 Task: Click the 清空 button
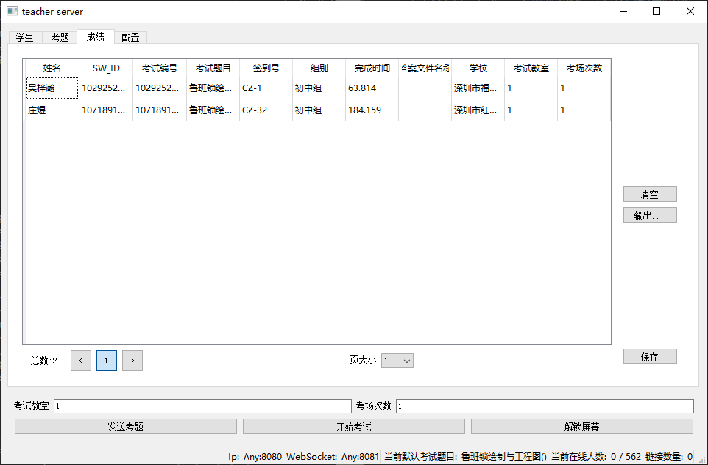click(649, 194)
